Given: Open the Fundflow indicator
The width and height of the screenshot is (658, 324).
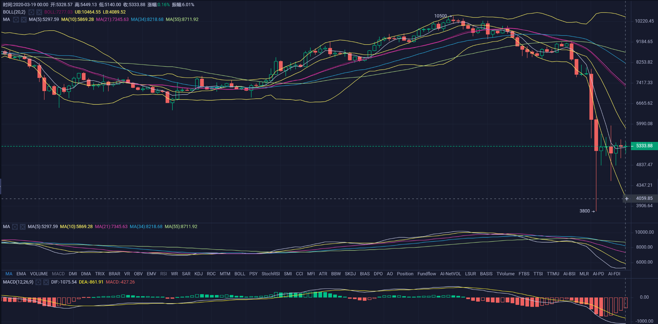Looking at the screenshot, I should 427,274.
